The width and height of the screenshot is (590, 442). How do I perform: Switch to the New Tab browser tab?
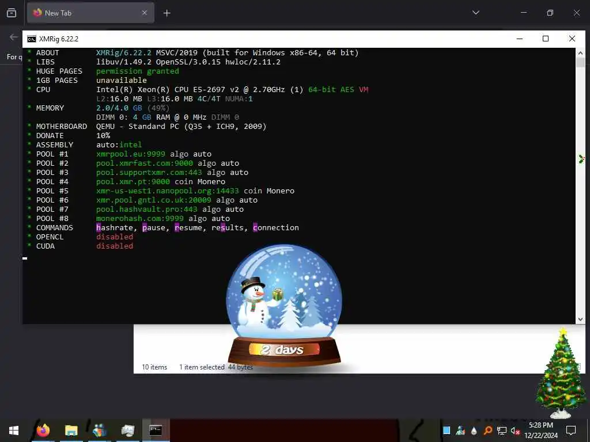point(90,13)
